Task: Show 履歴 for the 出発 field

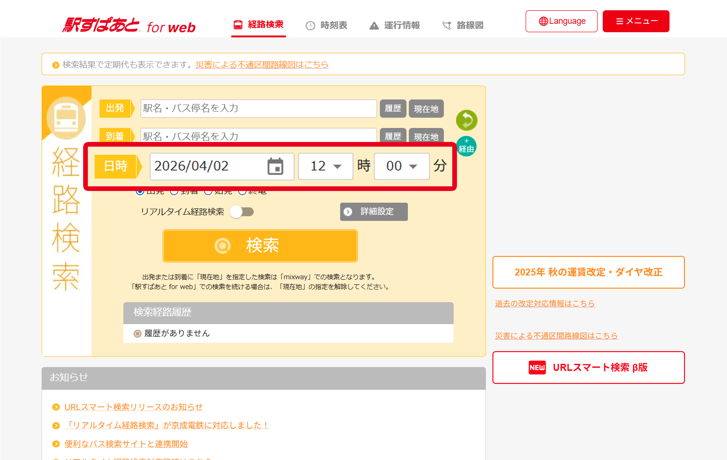Action: tap(393, 108)
